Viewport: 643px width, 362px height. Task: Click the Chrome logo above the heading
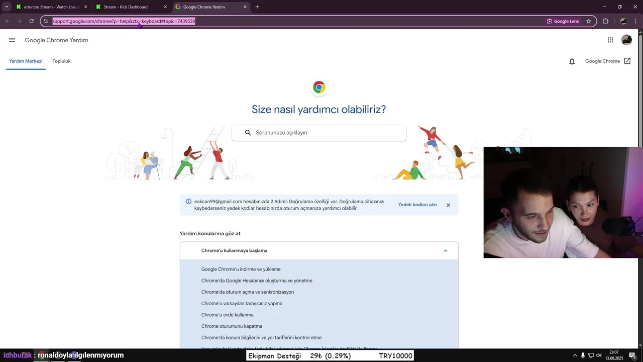319,87
